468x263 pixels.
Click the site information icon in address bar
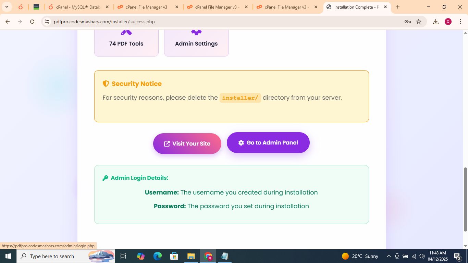(x=47, y=22)
